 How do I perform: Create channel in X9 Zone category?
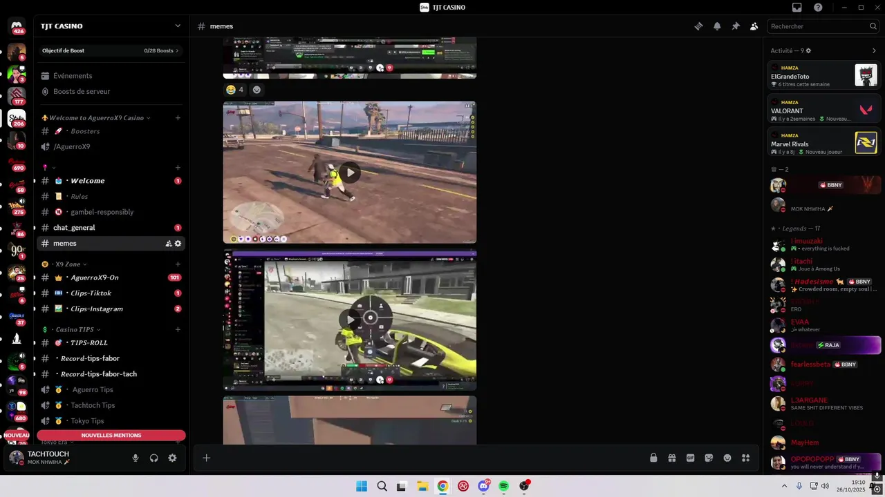[x=178, y=264]
